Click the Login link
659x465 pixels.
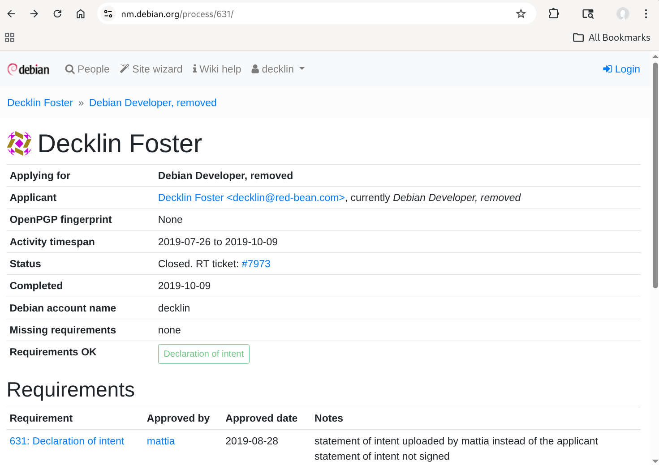tap(621, 69)
